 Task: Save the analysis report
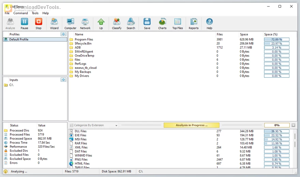click(147, 24)
